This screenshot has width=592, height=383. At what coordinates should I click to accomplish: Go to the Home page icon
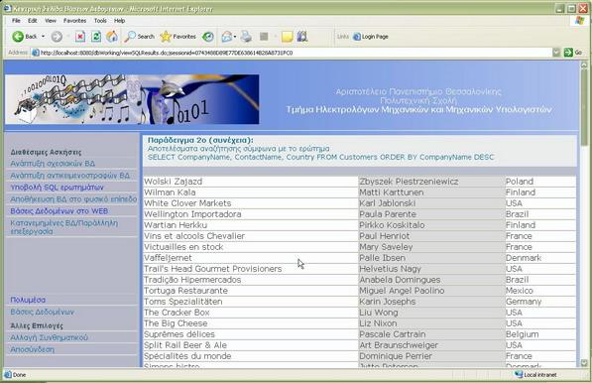pos(112,37)
